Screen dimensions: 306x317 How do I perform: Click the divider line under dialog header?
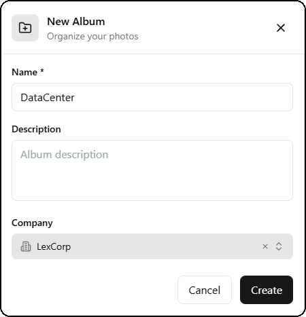click(x=153, y=54)
